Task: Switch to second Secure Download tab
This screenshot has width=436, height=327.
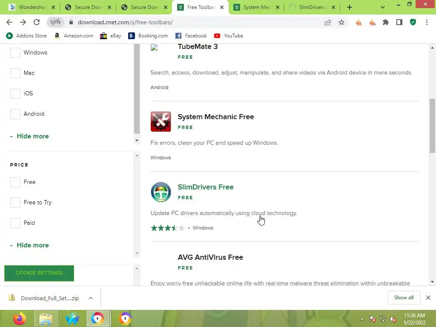Action: pyautogui.click(x=145, y=7)
